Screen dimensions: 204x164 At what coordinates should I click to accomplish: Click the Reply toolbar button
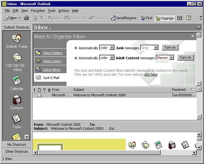point(56,18)
